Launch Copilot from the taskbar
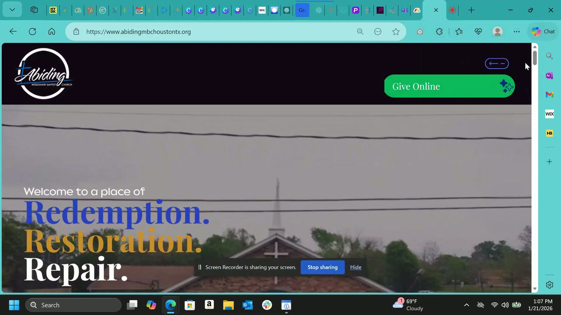The image size is (561, 315). (152, 305)
